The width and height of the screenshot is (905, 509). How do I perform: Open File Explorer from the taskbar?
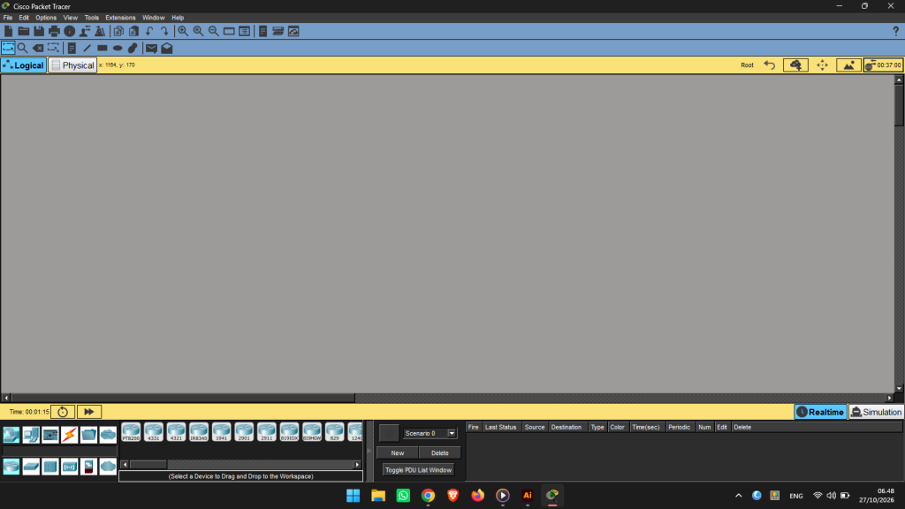click(378, 495)
